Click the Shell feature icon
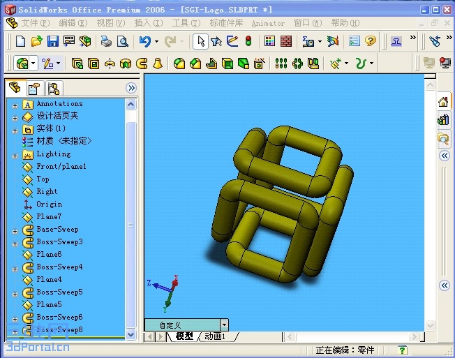Image resolution: width=455 pixels, height=358 pixels. click(227, 64)
